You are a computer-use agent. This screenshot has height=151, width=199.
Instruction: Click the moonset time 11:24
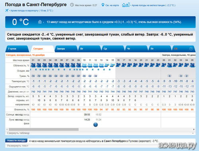(98, 120)
